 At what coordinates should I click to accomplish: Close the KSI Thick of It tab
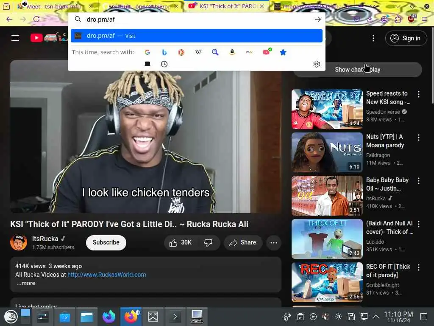coord(262,6)
